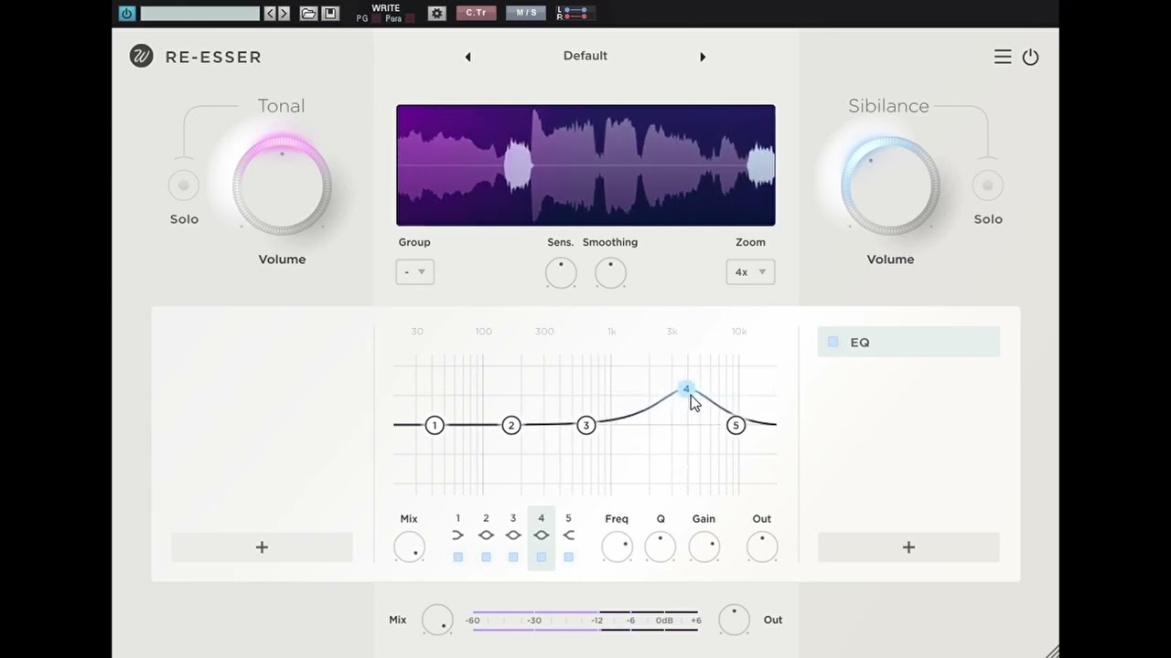This screenshot has height=658, width=1171.
Task: Open the Zoom 4x dropdown
Action: coord(750,271)
